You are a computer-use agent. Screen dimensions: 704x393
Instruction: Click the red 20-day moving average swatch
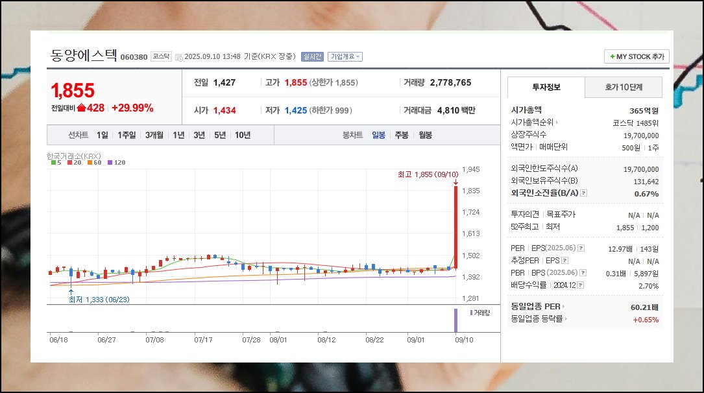tap(69, 162)
